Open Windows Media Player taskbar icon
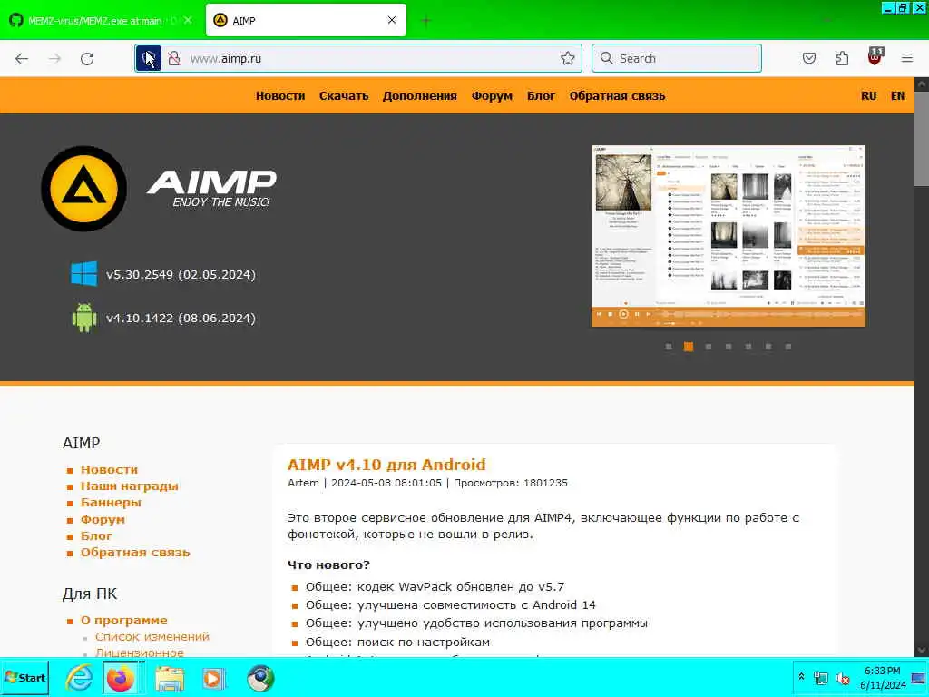The height and width of the screenshot is (697, 929). 213,678
